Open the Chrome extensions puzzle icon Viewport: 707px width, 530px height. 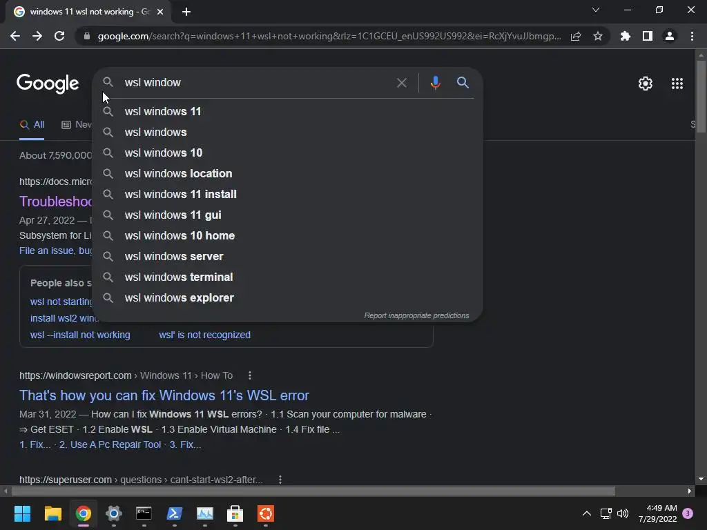pos(626,36)
